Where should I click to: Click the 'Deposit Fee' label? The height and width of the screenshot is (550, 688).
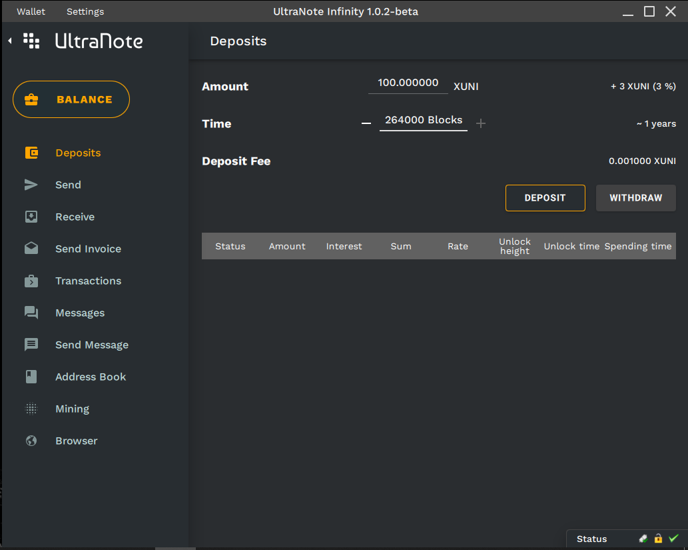[x=236, y=161]
